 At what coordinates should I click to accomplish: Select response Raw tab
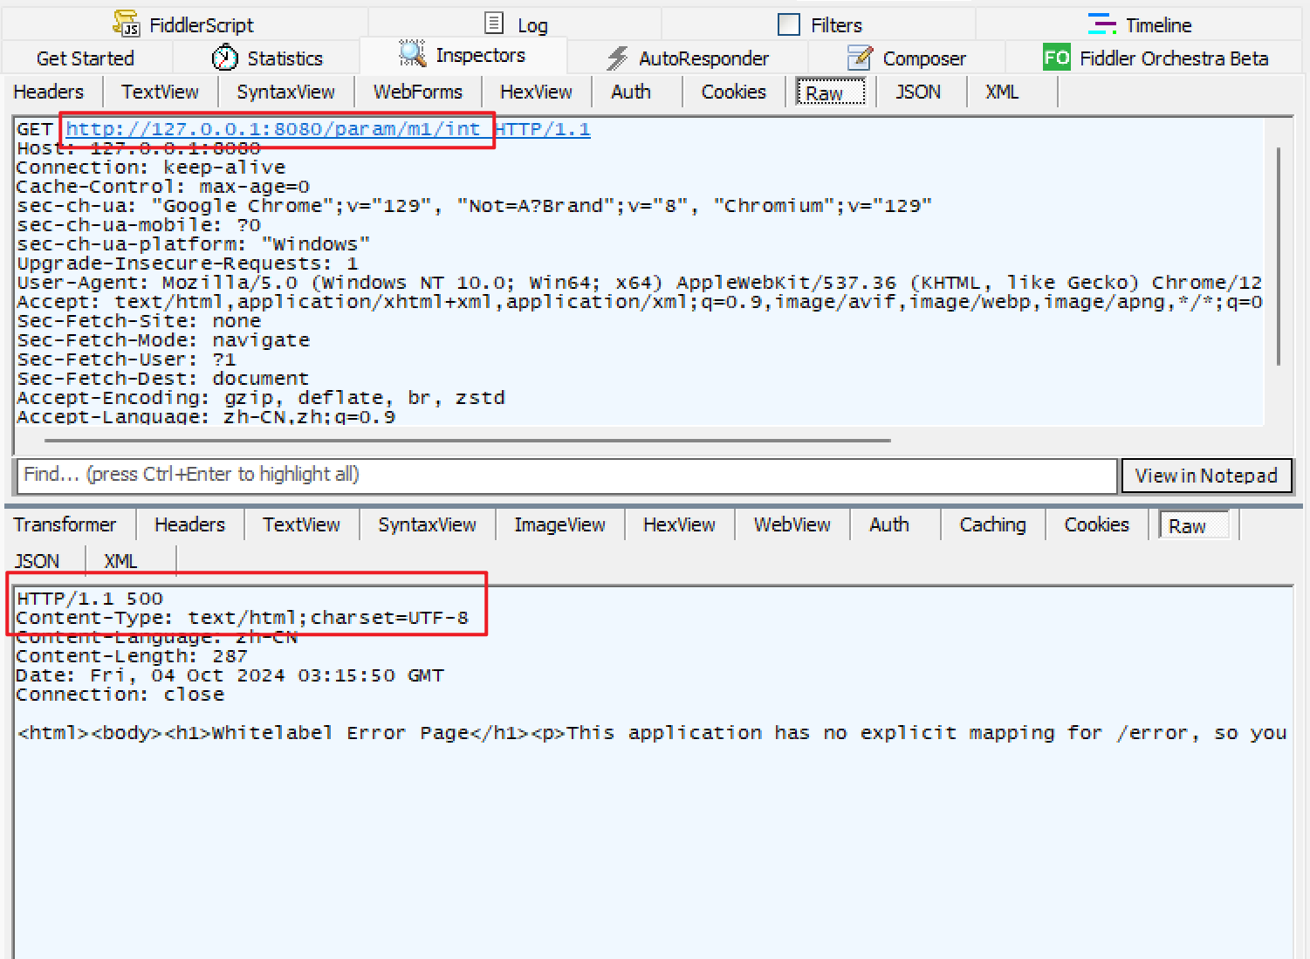click(x=1193, y=525)
